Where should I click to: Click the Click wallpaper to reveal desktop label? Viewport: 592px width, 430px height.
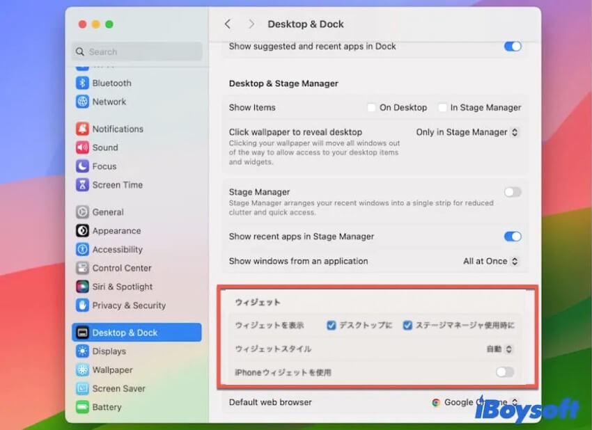pyautogui.click(x=295, y=132)
